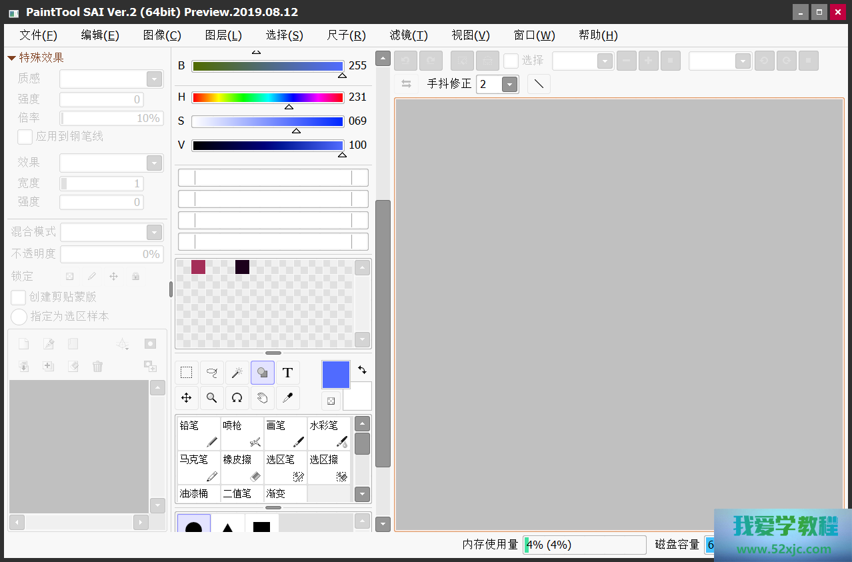The height and width of the screenshot is (562, 852).
Task: Open the 手抖修正 stabilizer dropdown
Action: pos(509,84)
